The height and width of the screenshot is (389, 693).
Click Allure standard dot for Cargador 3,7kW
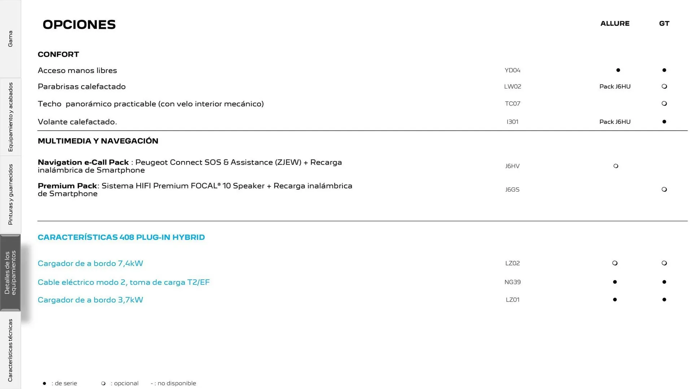[x=615, y=300]
